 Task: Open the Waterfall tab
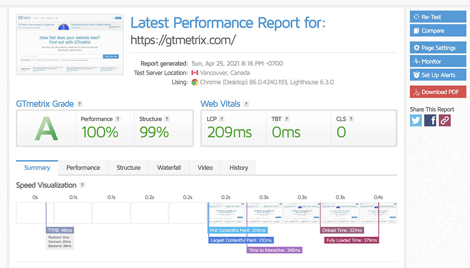(169, 168)
